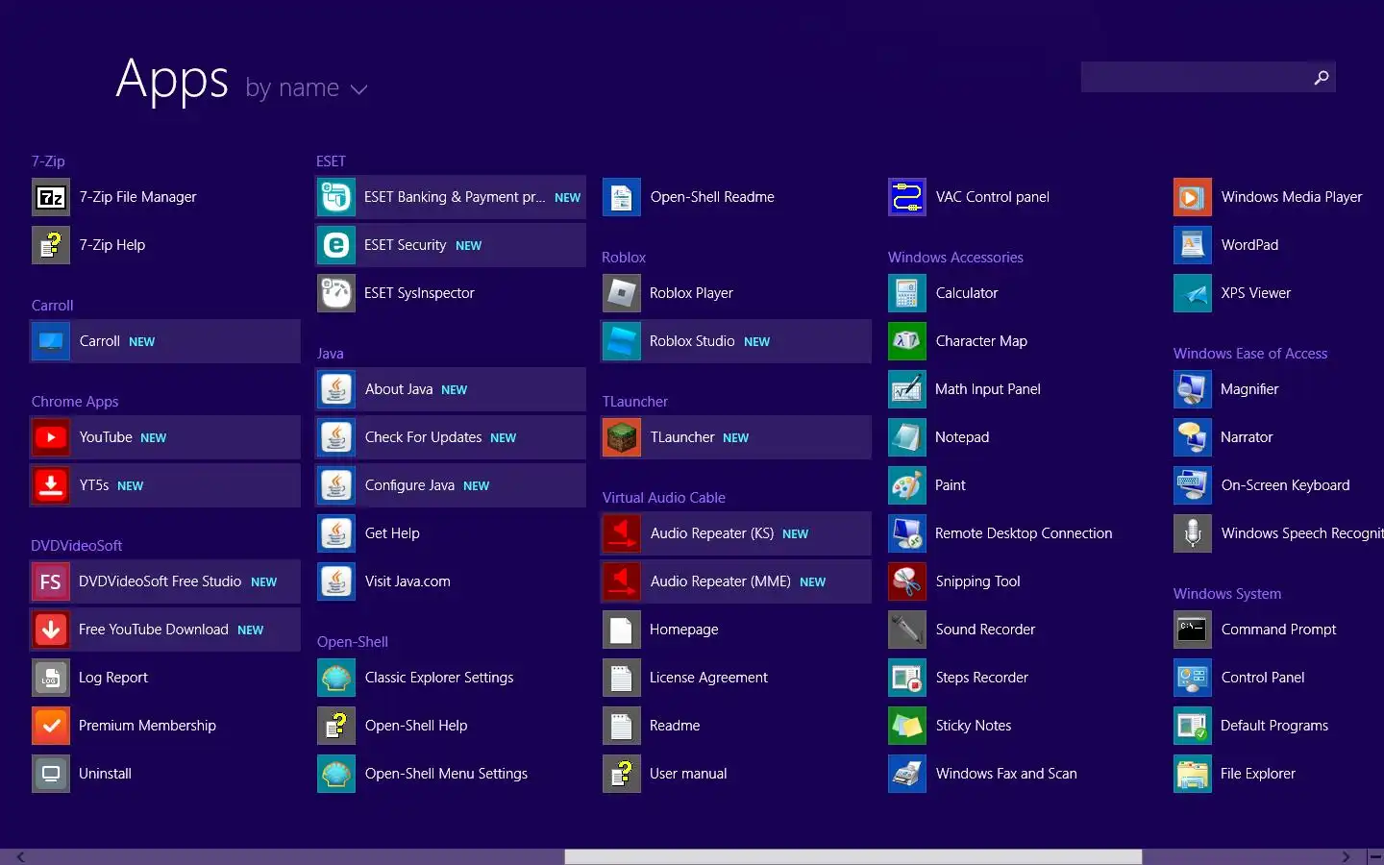
Task: Click the horizontal scrollbar thumb
Action: (x=853, y=856)
